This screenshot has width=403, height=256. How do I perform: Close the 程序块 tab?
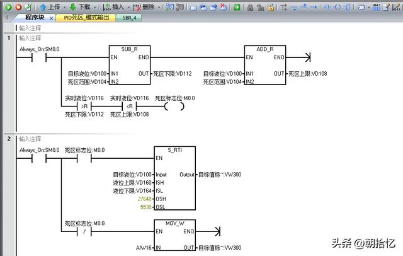50,18
